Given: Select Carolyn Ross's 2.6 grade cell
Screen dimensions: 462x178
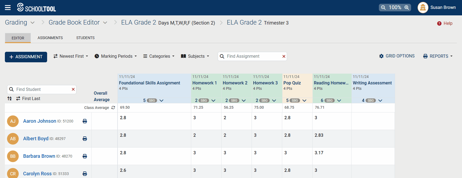Looking at the screenshot, I should tap(154, 172).
